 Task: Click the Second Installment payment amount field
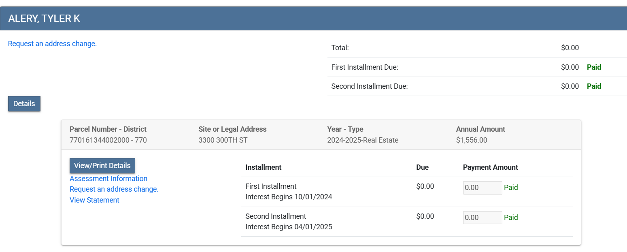482,218
